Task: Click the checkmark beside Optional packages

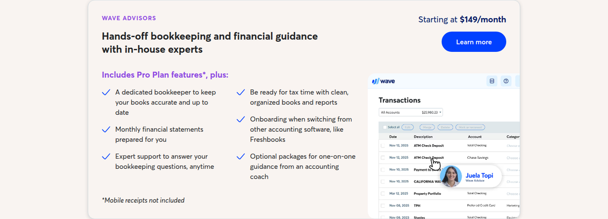Action: click(241, 157)
